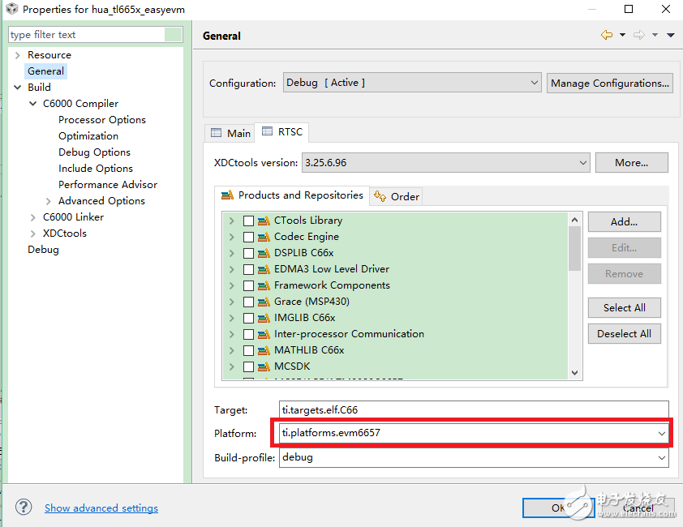
Task: Expand the C6000 Linker node
Action: (x=32, y=217)
